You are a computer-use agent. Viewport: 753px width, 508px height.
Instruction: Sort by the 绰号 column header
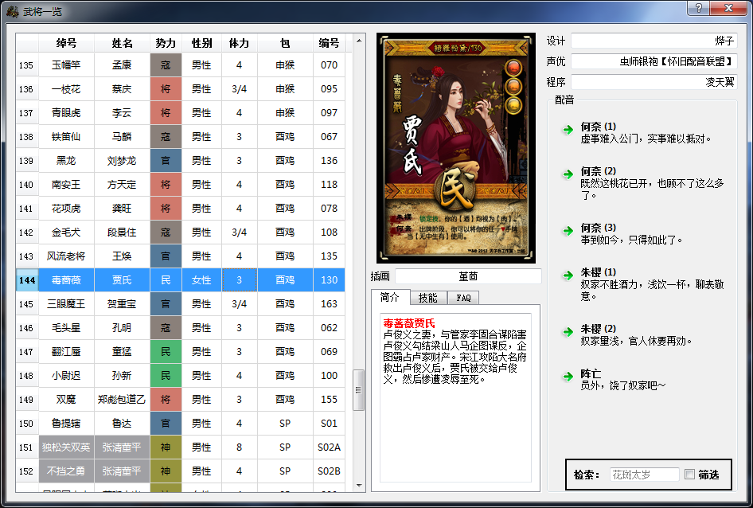click(66, 43)
